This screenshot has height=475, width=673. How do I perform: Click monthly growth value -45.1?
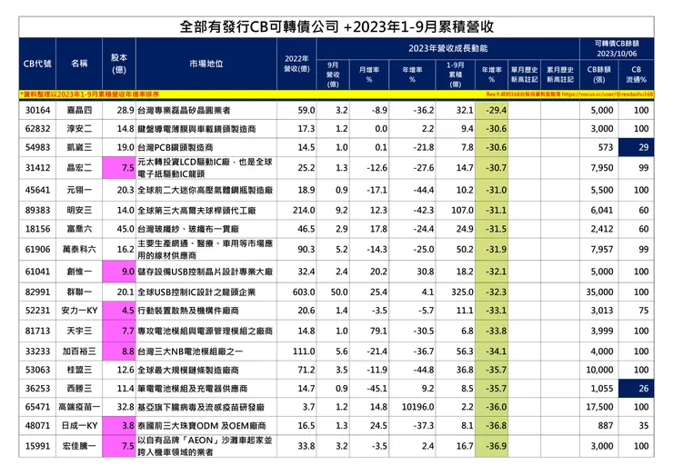point(377,389)
